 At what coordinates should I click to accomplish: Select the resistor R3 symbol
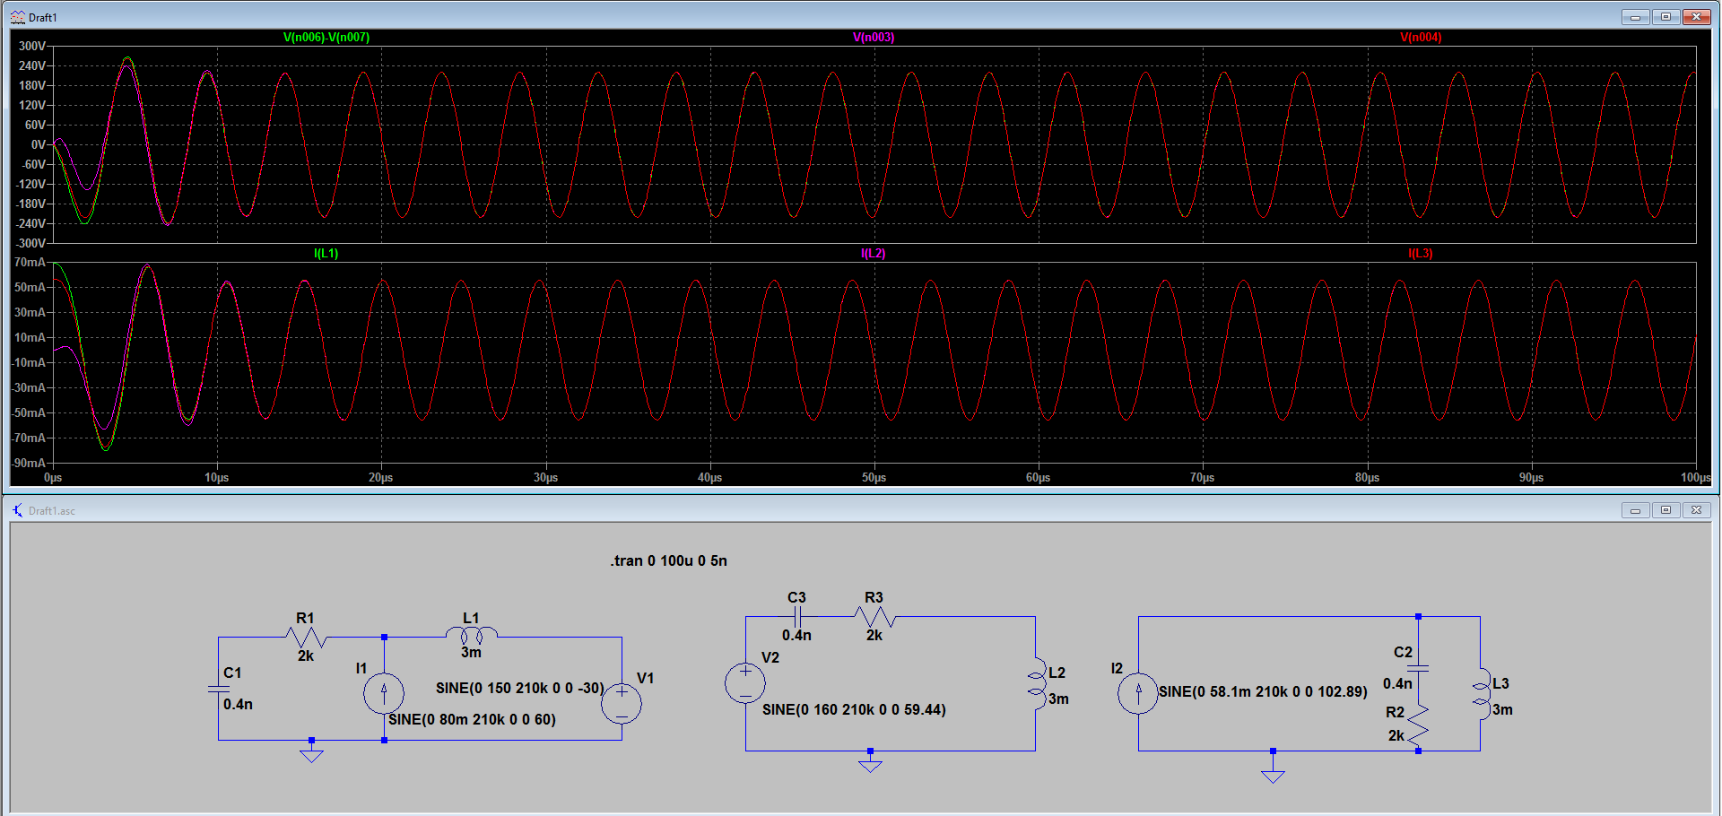pos(874,616)
